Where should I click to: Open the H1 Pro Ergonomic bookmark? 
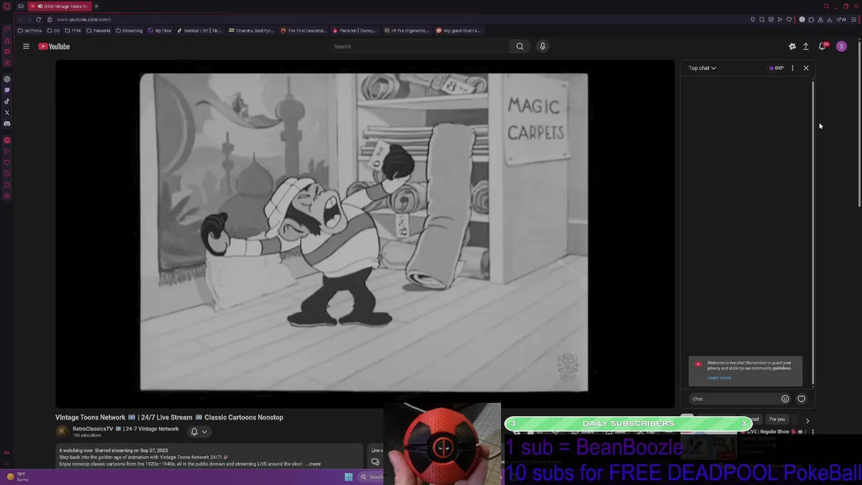[x=407, y=30]
